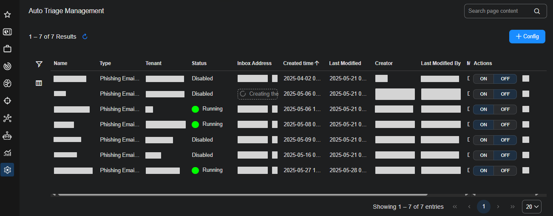553x216 pixels.
Task: Open the star favorites icon in sidebar
Action: (x=7, y=14)
